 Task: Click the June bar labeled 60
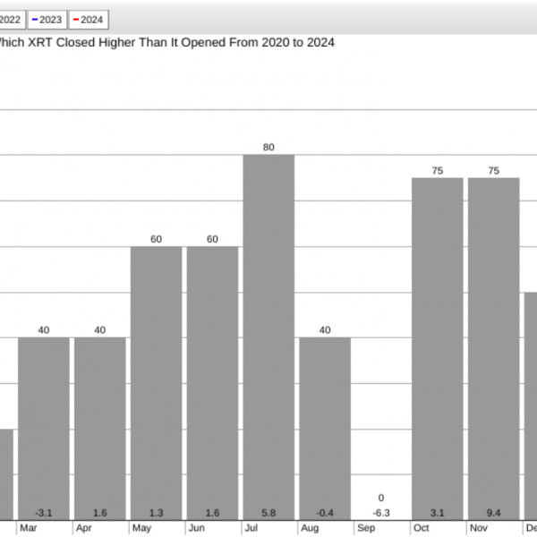coord(212,383)
